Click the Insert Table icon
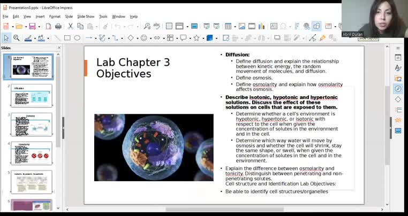The width and height of the screenshot is (408, 216). click(x=228, y=26)
